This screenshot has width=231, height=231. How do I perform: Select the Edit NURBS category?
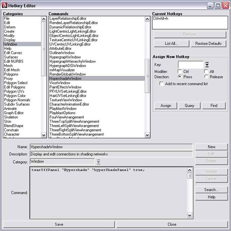coord(22,61)
